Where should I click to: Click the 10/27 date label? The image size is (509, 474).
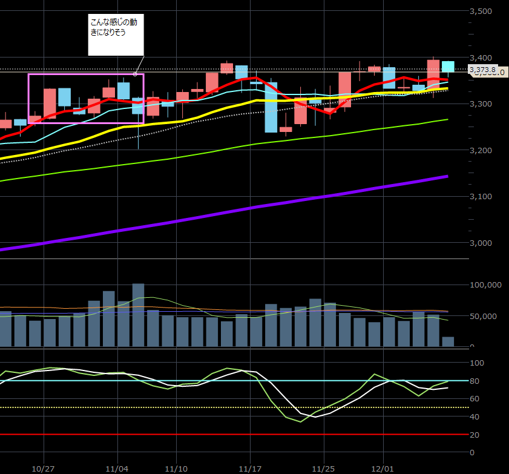(x=44, y=468)
